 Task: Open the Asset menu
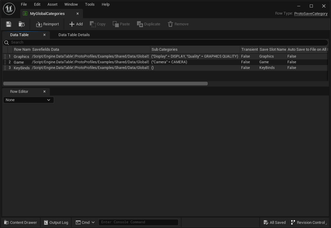(x=52, y=4)
